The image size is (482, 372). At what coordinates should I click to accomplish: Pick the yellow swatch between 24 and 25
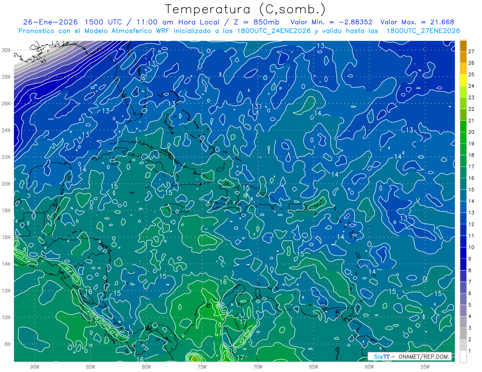click(x=463, y=80)
